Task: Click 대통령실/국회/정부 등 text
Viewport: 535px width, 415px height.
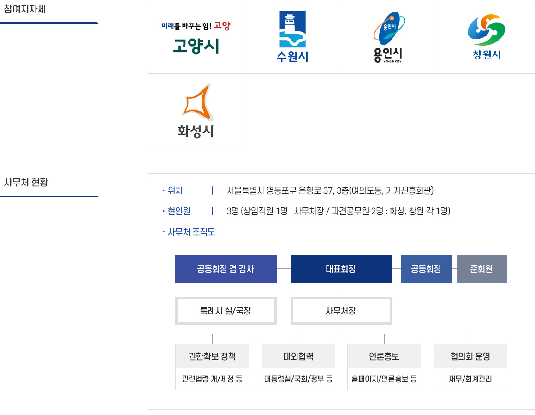Action: 298,379
